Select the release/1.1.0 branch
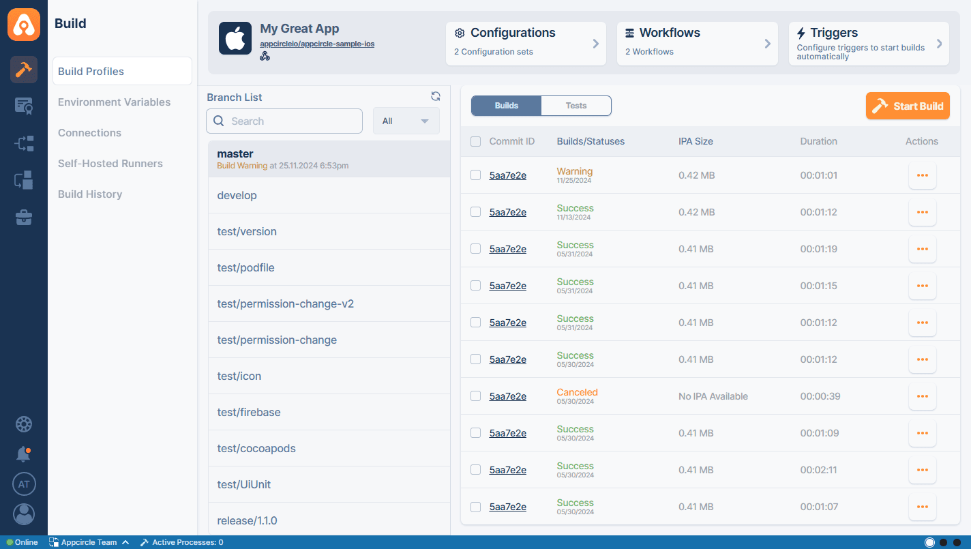 pos(329,520)
